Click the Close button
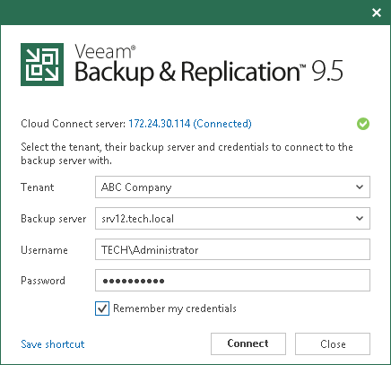The width and height of the screenshot is (391, 365). [333, 343]
